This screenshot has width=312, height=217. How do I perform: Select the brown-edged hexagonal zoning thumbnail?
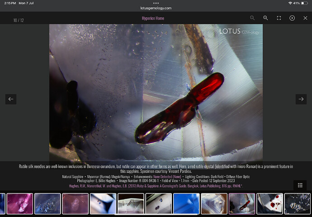click(214, 204)
